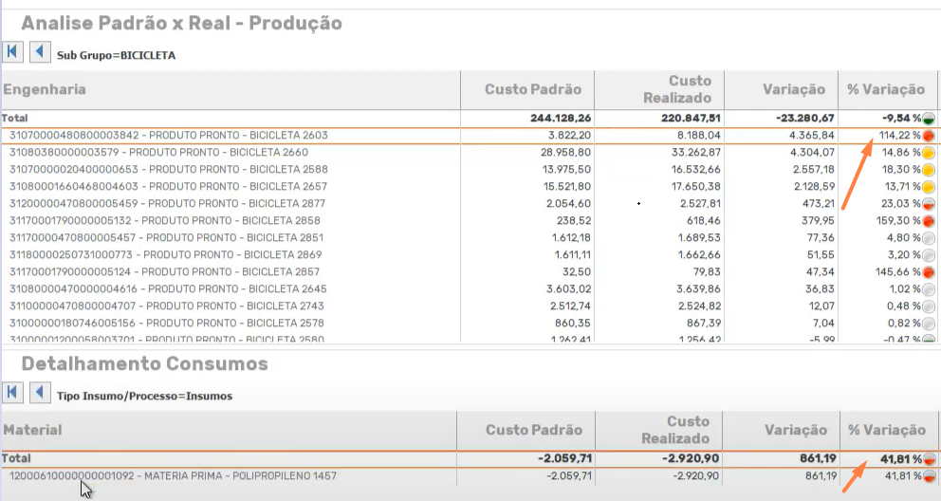Click the yellow indicator for BICICLETA 2588
Viewport: 941px width, 501px height.
click(930, 170)
